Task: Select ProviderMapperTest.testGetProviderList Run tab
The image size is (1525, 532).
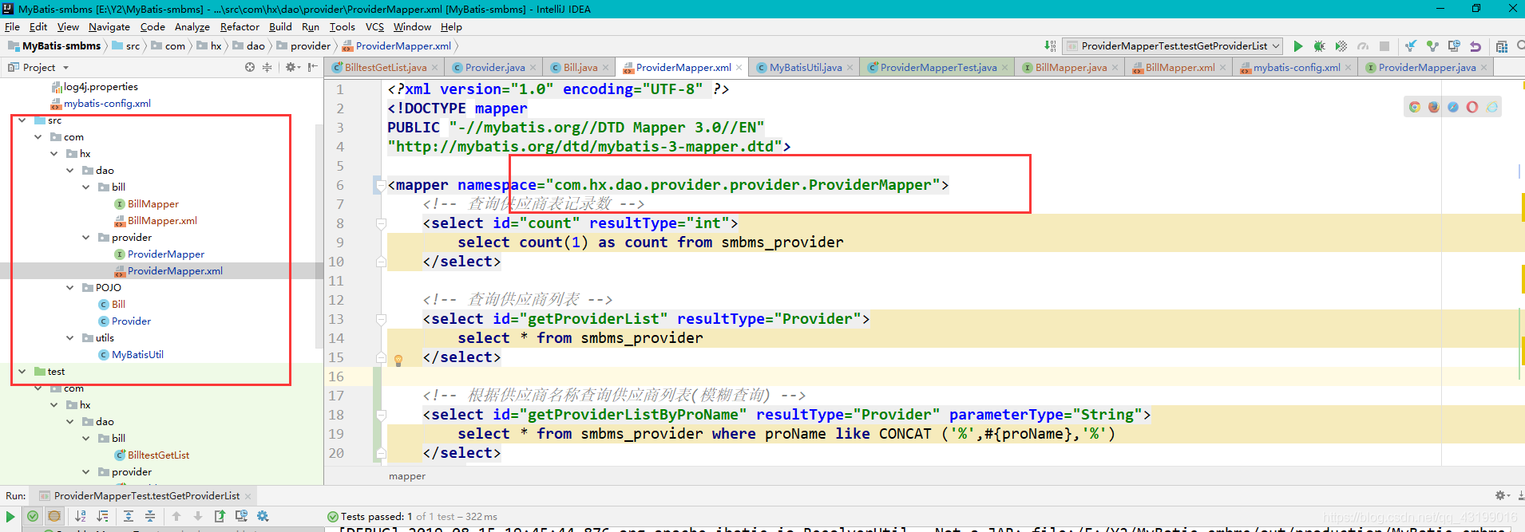Action: point(146,495)
